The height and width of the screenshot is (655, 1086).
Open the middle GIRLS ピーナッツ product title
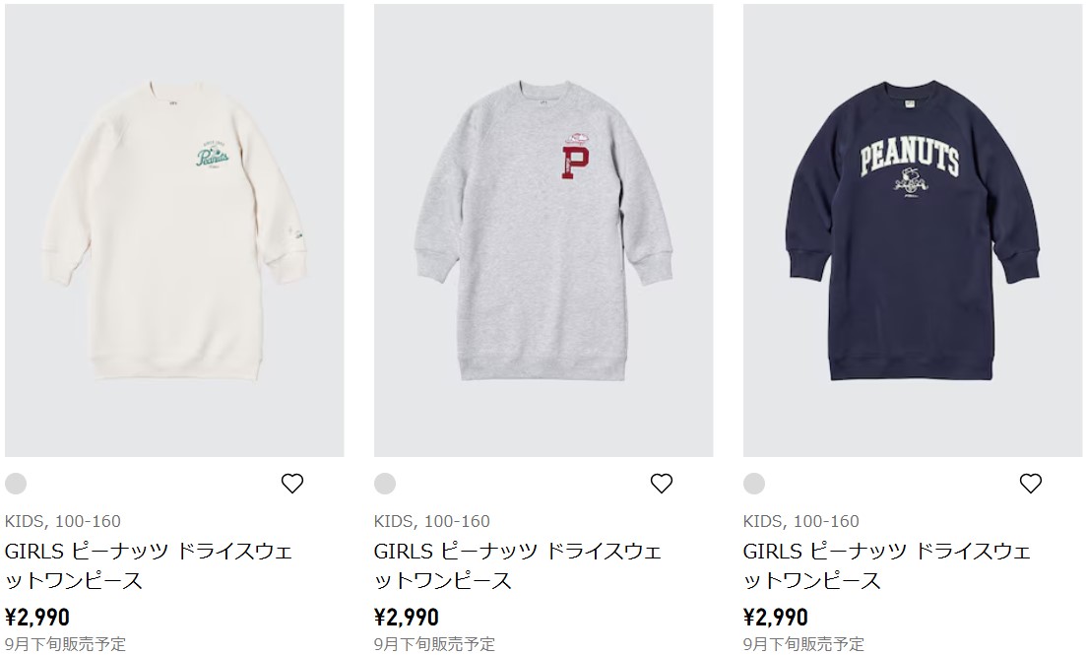[x=518, y=565]
